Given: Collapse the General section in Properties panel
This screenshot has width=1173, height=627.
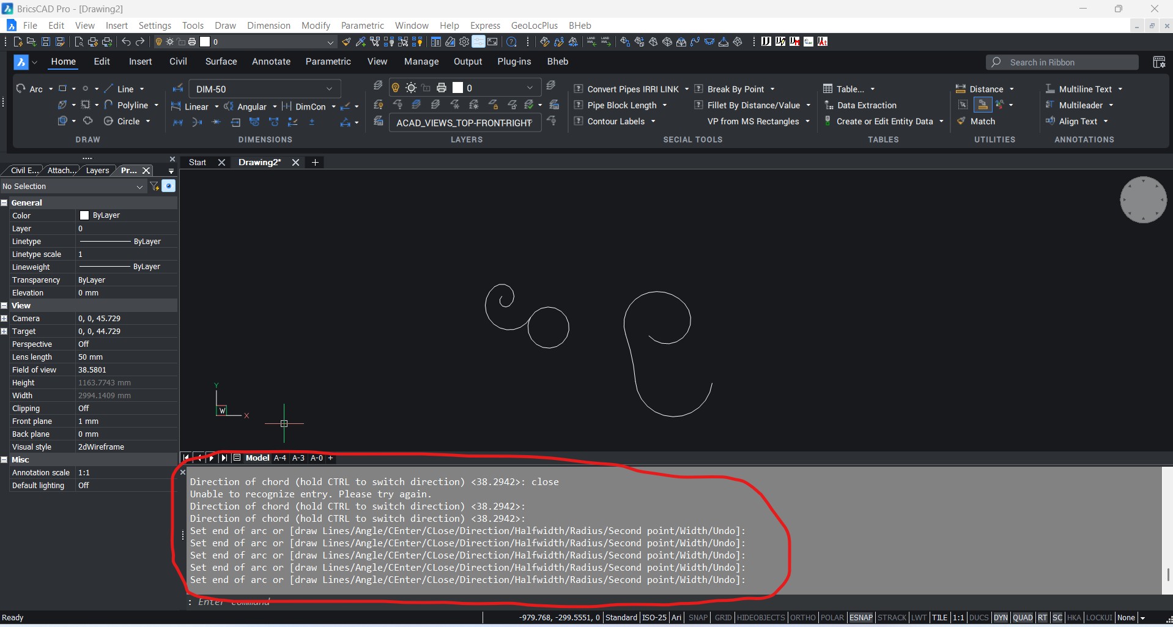Looking at the screenshot, I should point(4,202).
